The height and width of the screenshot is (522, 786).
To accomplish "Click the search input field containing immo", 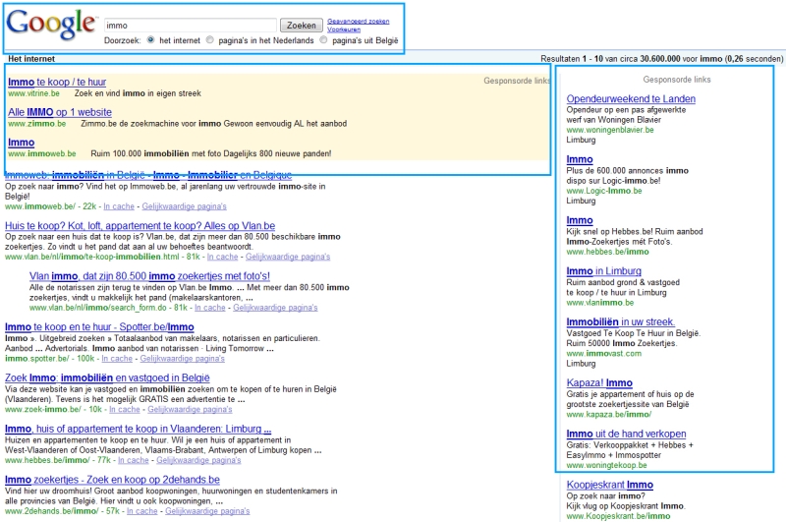I will point(191,26).
